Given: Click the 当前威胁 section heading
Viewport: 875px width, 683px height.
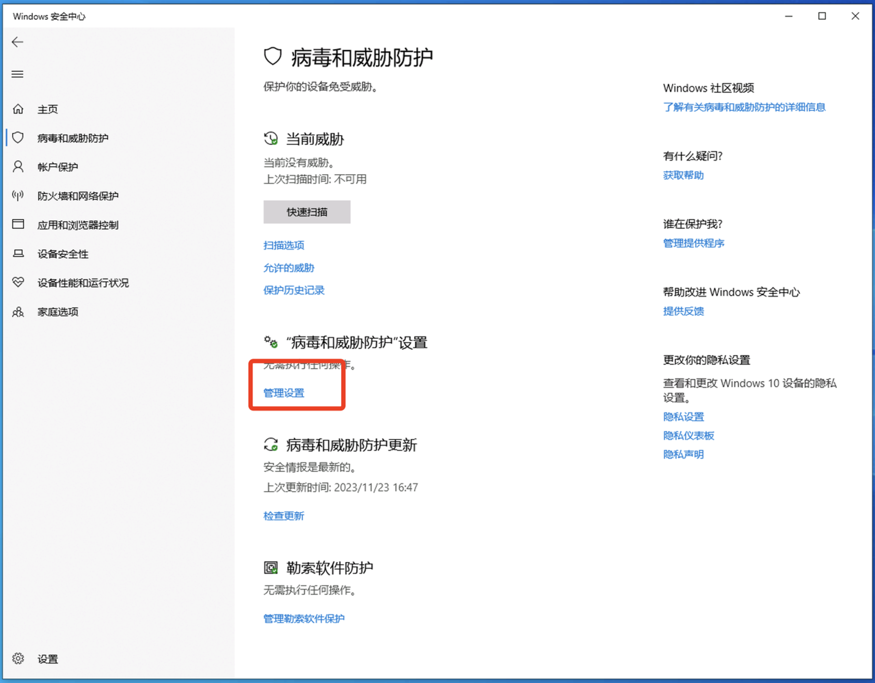Looking at the screenshot, I should coord(315,139).
